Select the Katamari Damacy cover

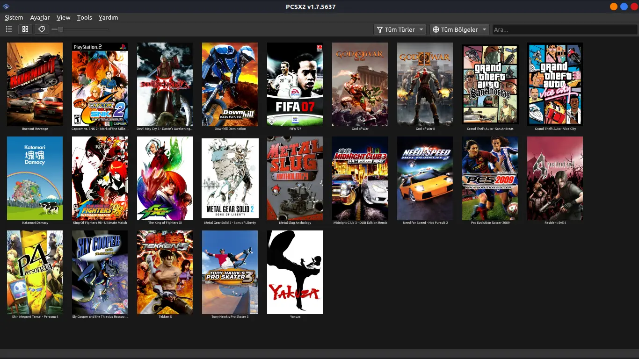(35, 178)
